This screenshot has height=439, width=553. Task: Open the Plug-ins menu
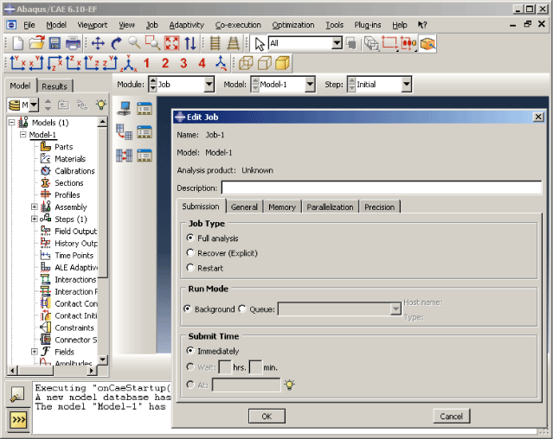pyautogui.click(x=368, y=25)
